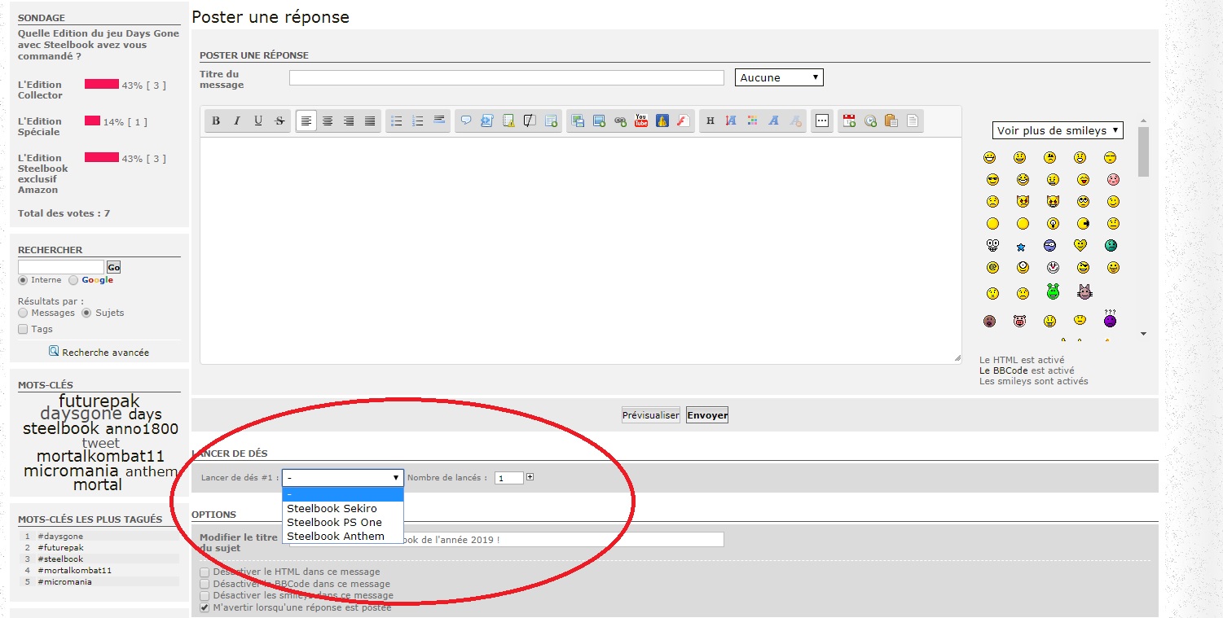Switch editor mode with the page icon

(x=913, y=121)
